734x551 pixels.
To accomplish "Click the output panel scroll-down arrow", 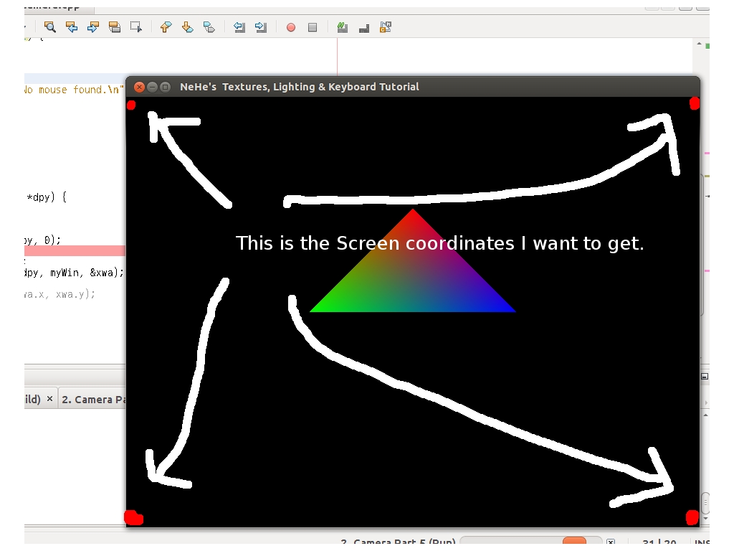I will 705,519.
